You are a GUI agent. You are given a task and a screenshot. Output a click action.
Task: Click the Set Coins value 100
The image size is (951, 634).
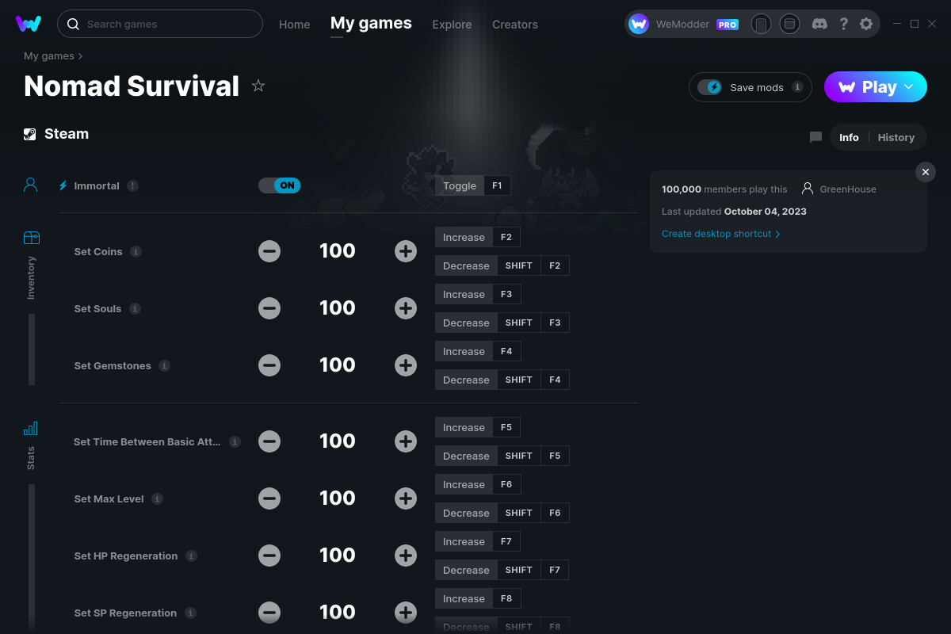[338, 251]
